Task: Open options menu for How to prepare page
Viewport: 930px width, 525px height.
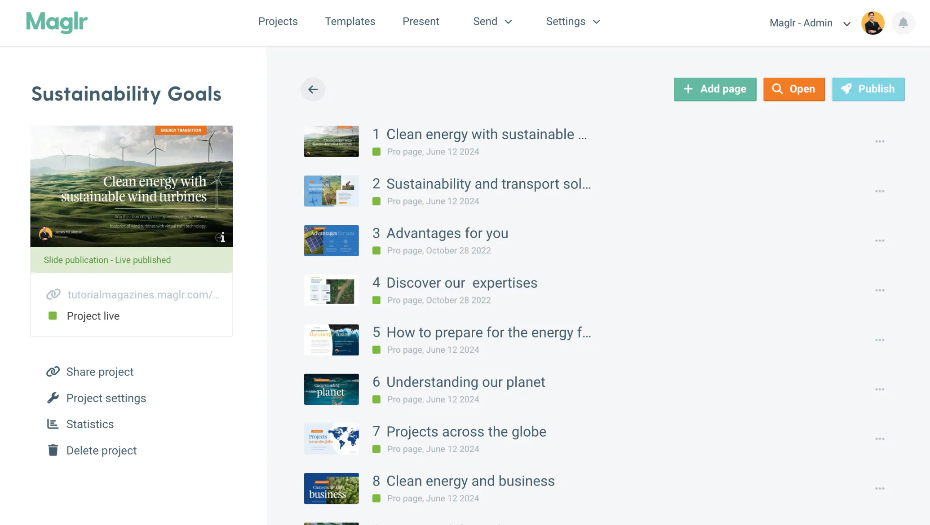Action: 880,340
